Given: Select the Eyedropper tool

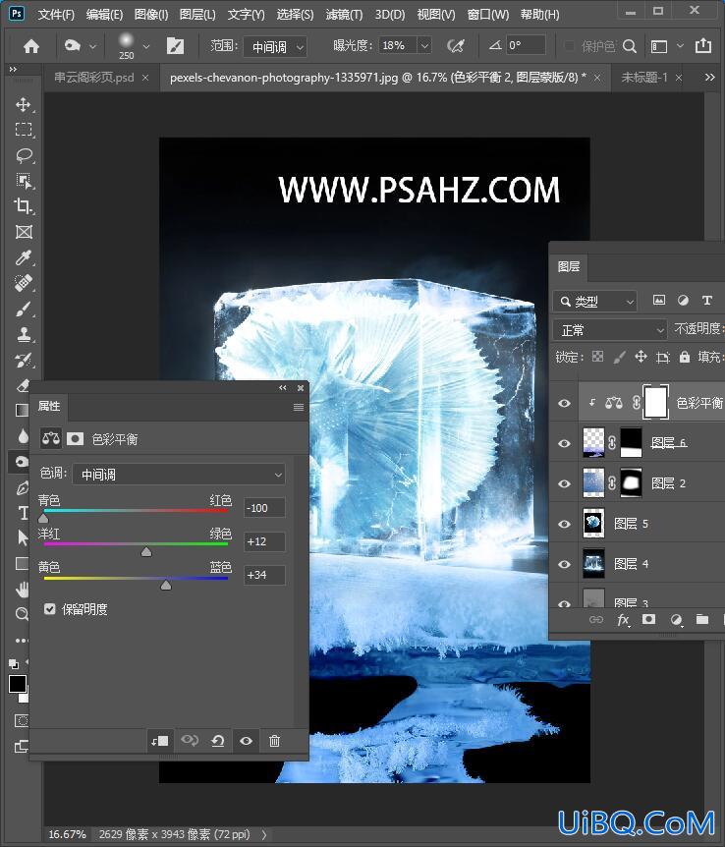Looking at the screenshot, I should click(23, 257).
